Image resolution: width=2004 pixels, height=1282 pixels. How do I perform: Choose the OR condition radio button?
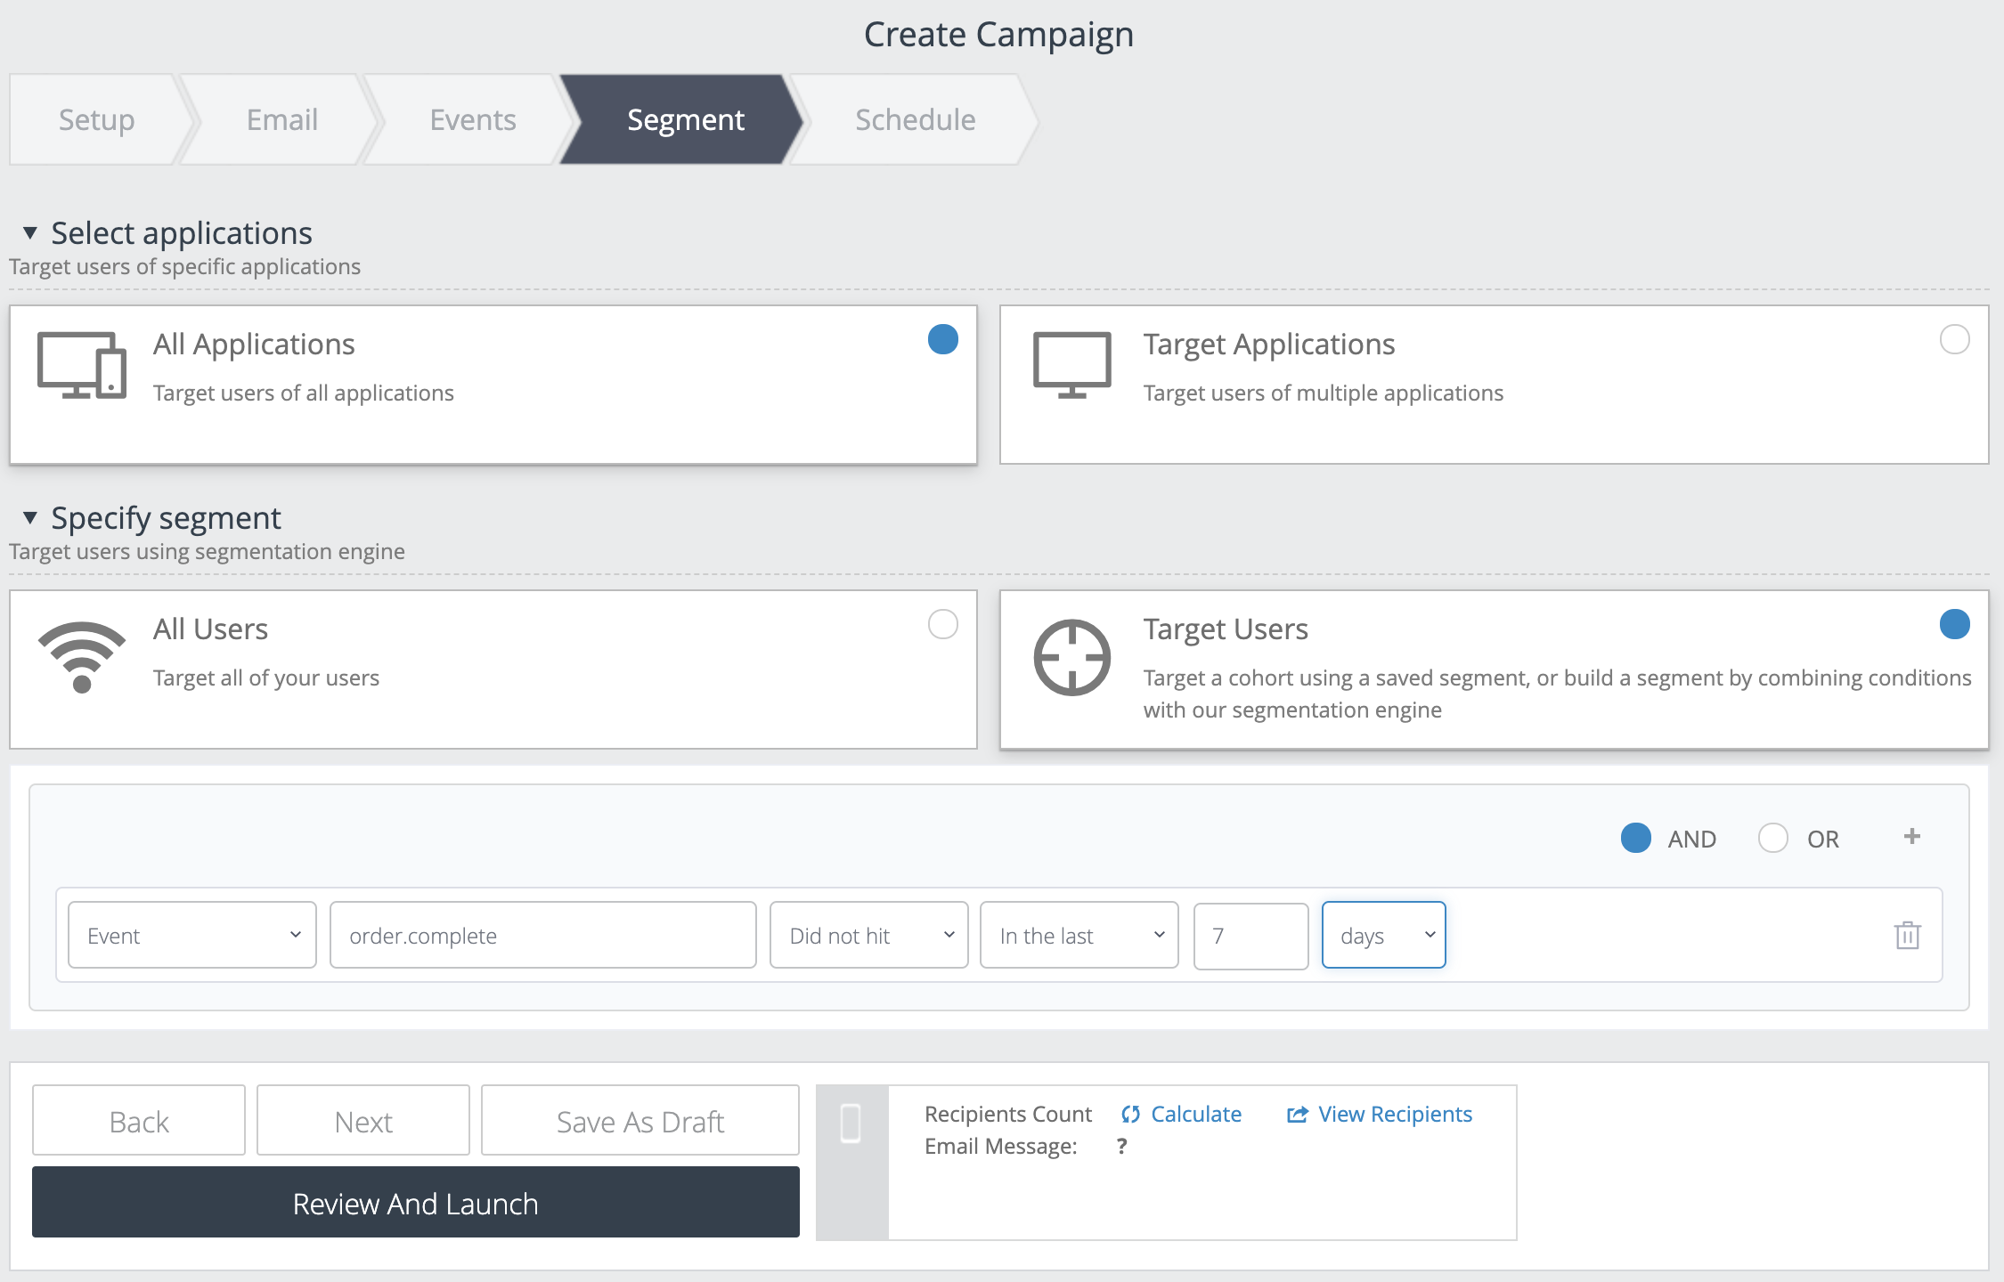(x=1772, y=838)
